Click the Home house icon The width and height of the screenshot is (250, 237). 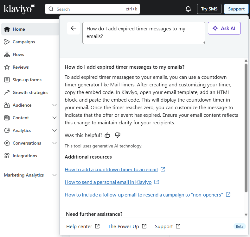(7, 29)
